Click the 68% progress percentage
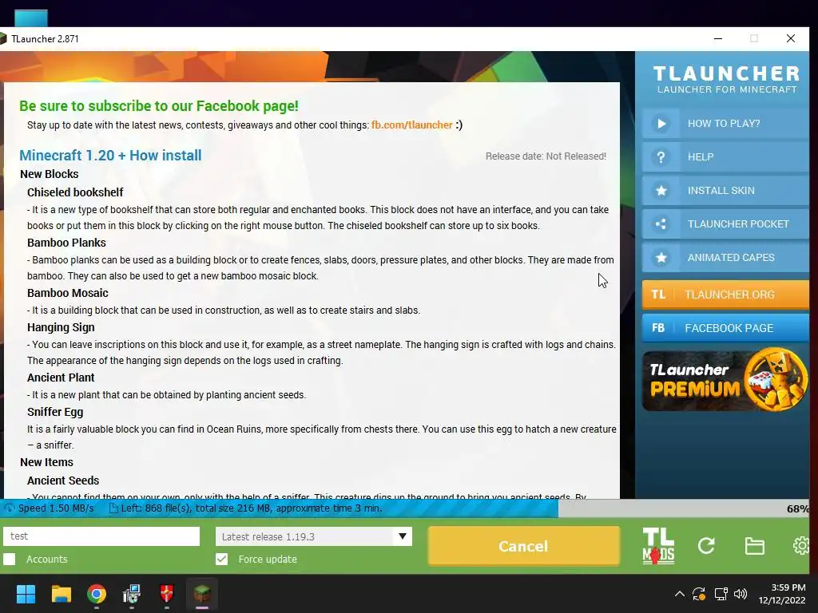Viewport: 818px width, 613px height. tap(797, 508)
